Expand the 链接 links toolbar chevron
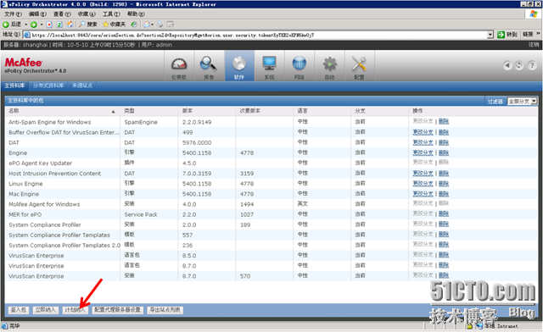 538,34
